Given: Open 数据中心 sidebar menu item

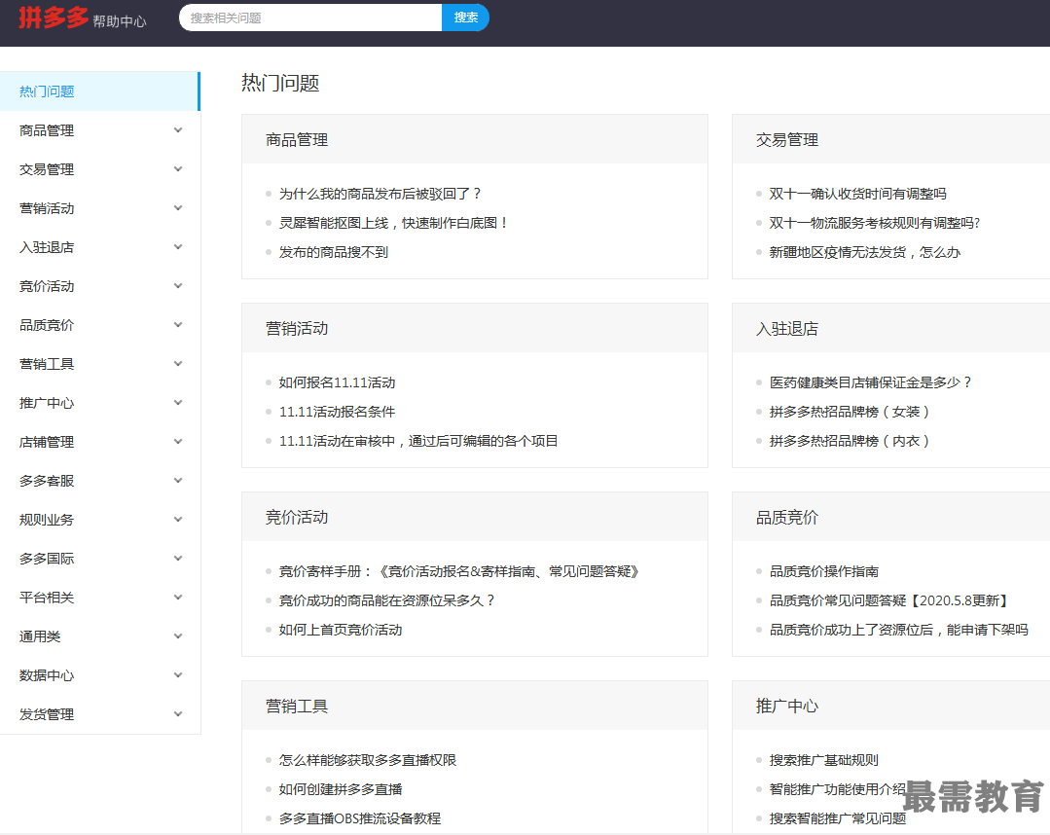Looking at the screenshot, I should pos(100,675).
